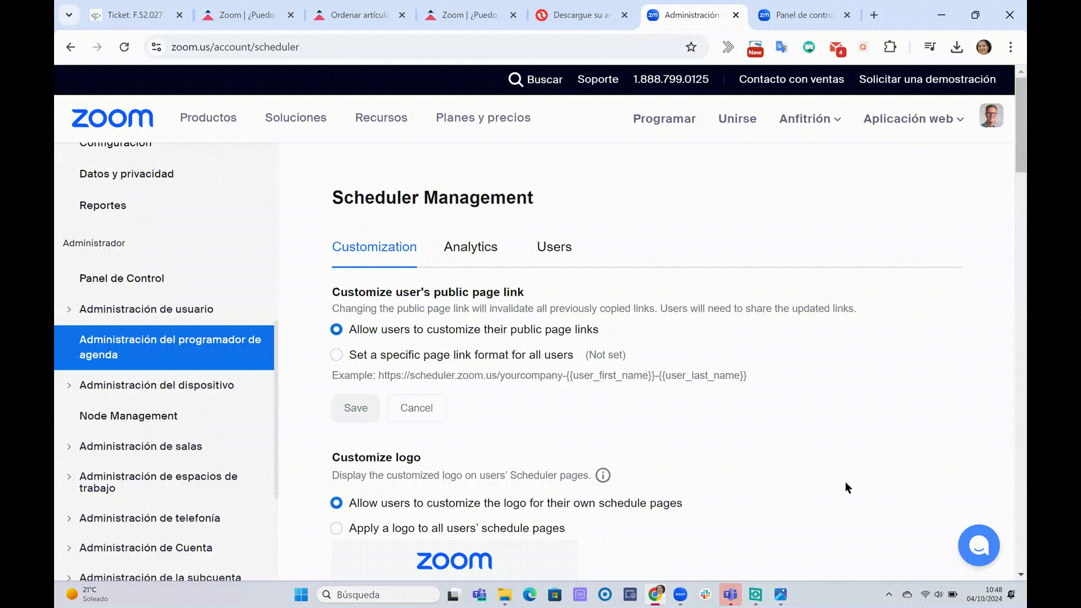Screen dimensions: 1081x608
Task: Click Solicitar una demostración
Action: click(x=927, y=79)
